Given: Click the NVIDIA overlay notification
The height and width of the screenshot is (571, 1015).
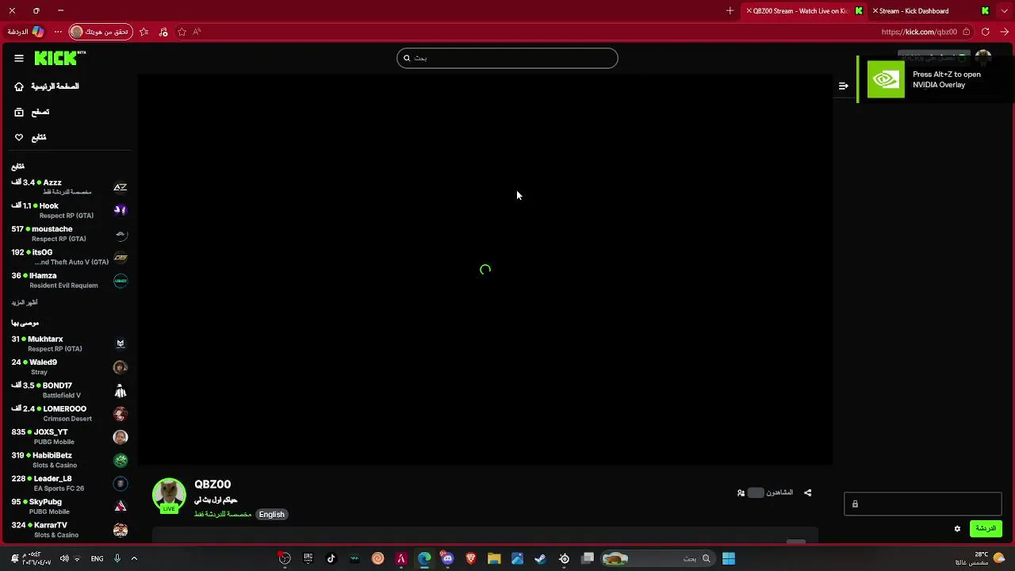Looking at the screenshot, I should click(936, 79).
